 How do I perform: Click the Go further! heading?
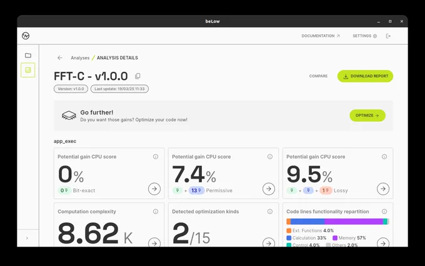click(x=97, y=112)
